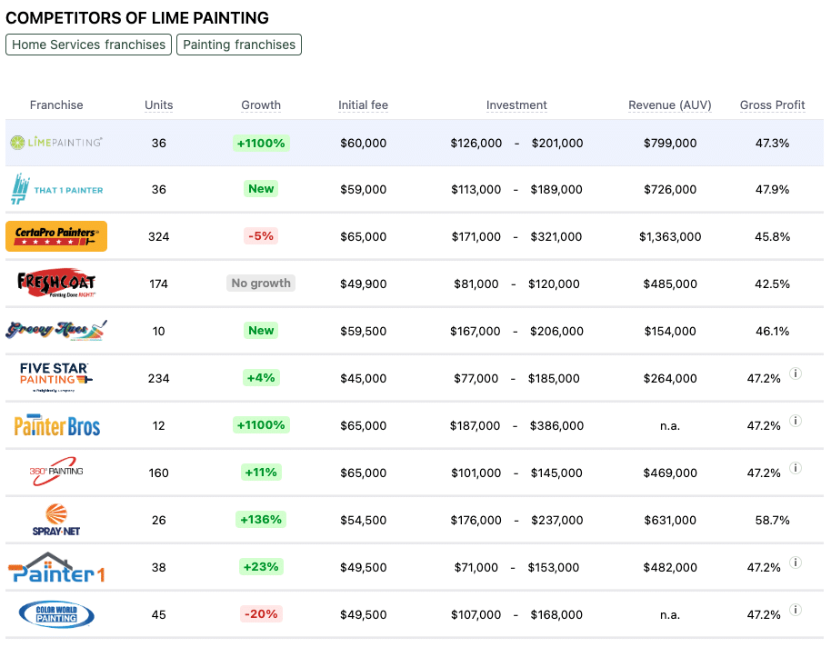Click the 46.1% gross profit value
The image size is (831, 657).
pyautogui.click(x=772, y=331)
